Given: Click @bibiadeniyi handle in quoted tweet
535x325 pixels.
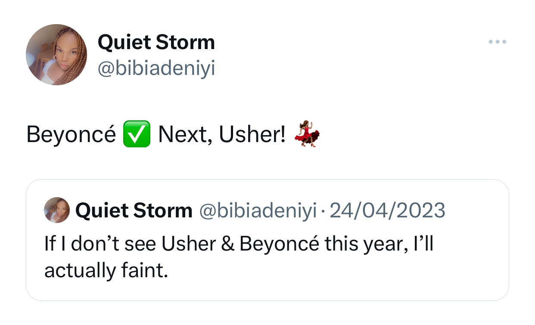Looking at the screenshot, I should (x=257, y=210).
